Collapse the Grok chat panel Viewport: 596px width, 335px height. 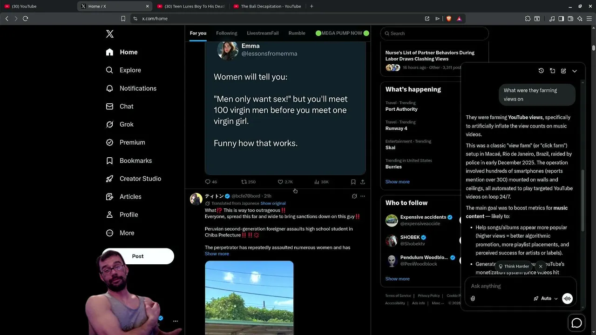point(575,71)
